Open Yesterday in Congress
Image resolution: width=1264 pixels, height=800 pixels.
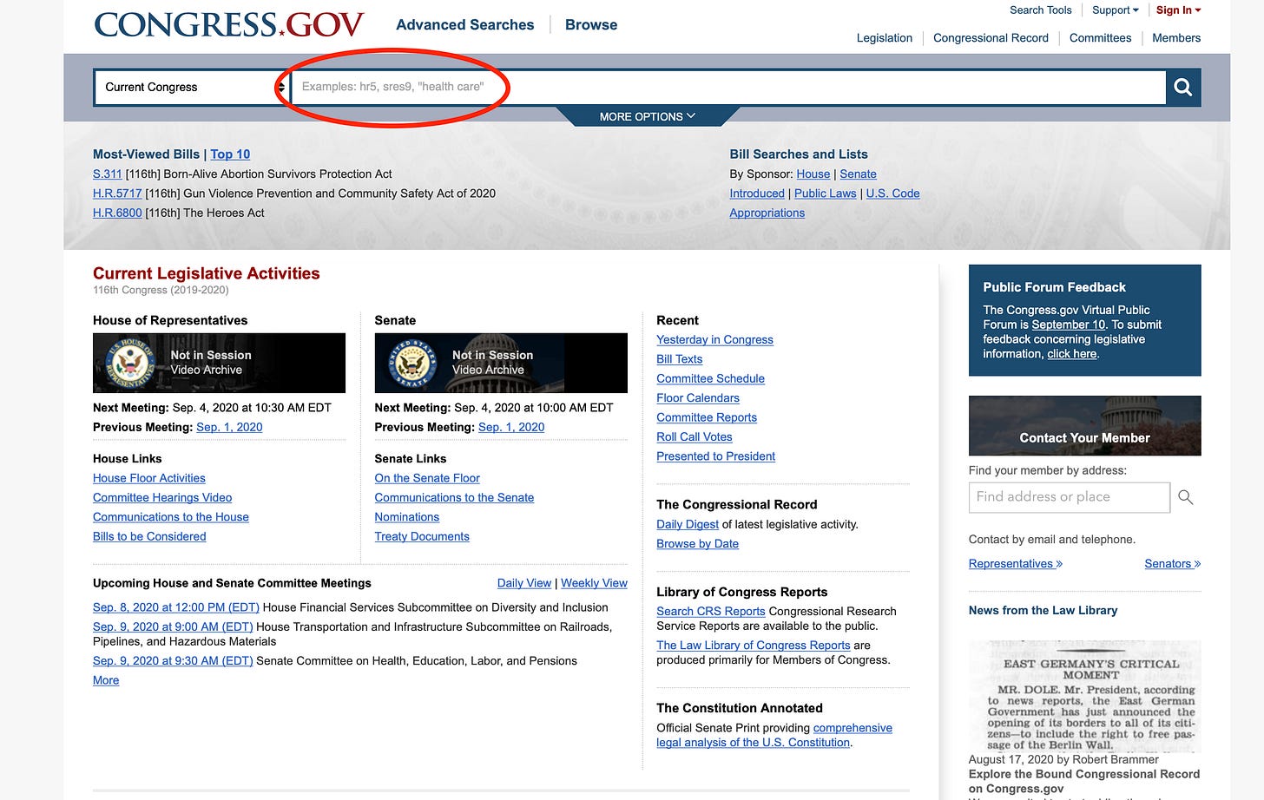pyautogui.click(x=714, y=339)
